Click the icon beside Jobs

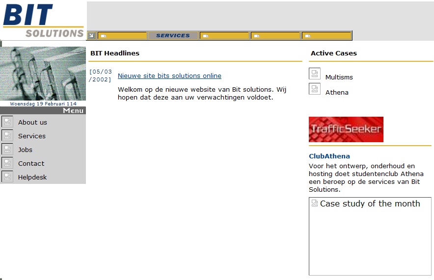(7, 149)
